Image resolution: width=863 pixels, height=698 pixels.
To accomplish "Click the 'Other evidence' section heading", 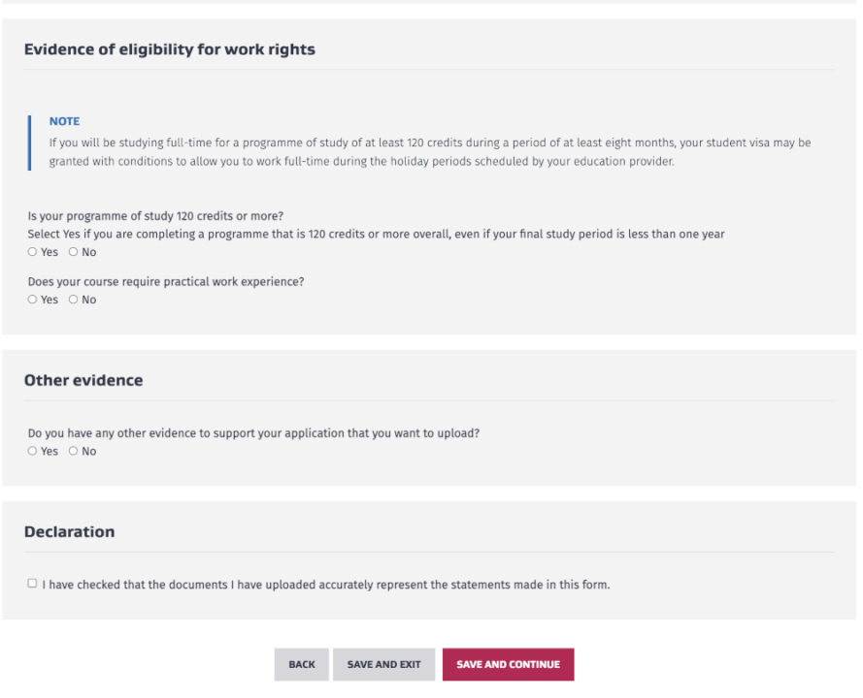I will point(83,380).
